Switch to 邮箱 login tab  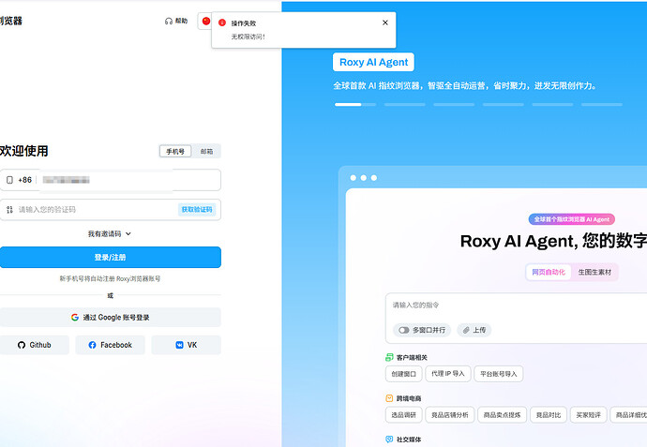tap(206, 151)
